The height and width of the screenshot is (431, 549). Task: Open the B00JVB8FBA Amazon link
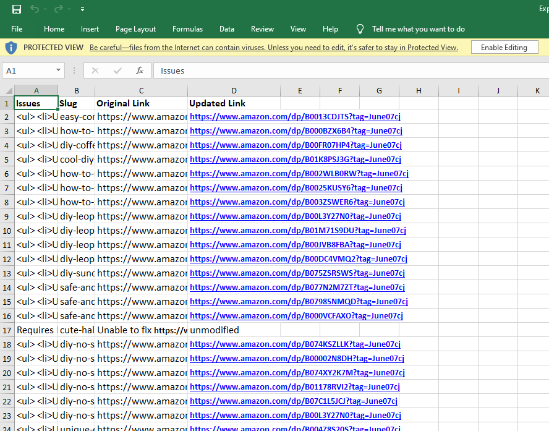pyautogui.click(x=295, y=245)
